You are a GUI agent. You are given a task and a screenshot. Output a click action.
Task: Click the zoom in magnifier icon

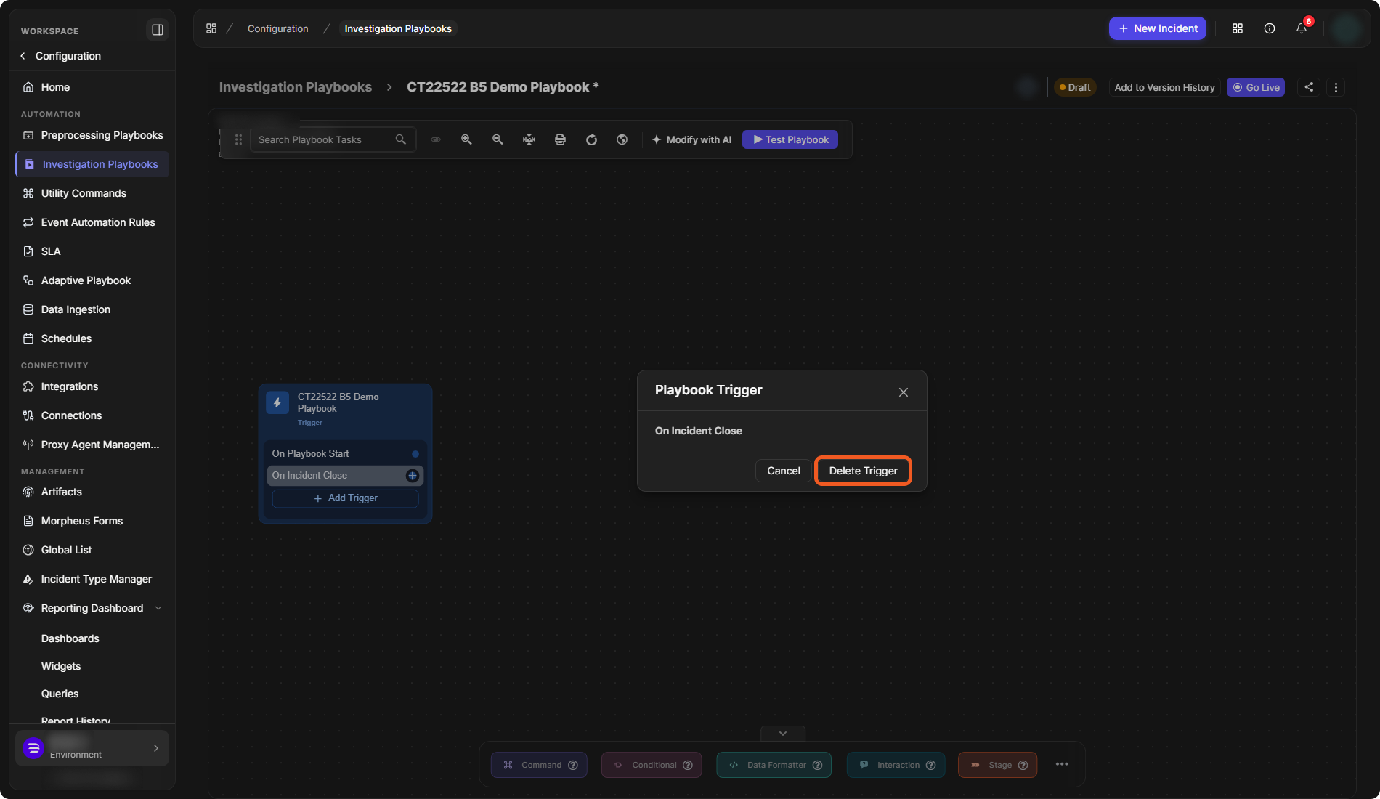[x=466, y=139]
